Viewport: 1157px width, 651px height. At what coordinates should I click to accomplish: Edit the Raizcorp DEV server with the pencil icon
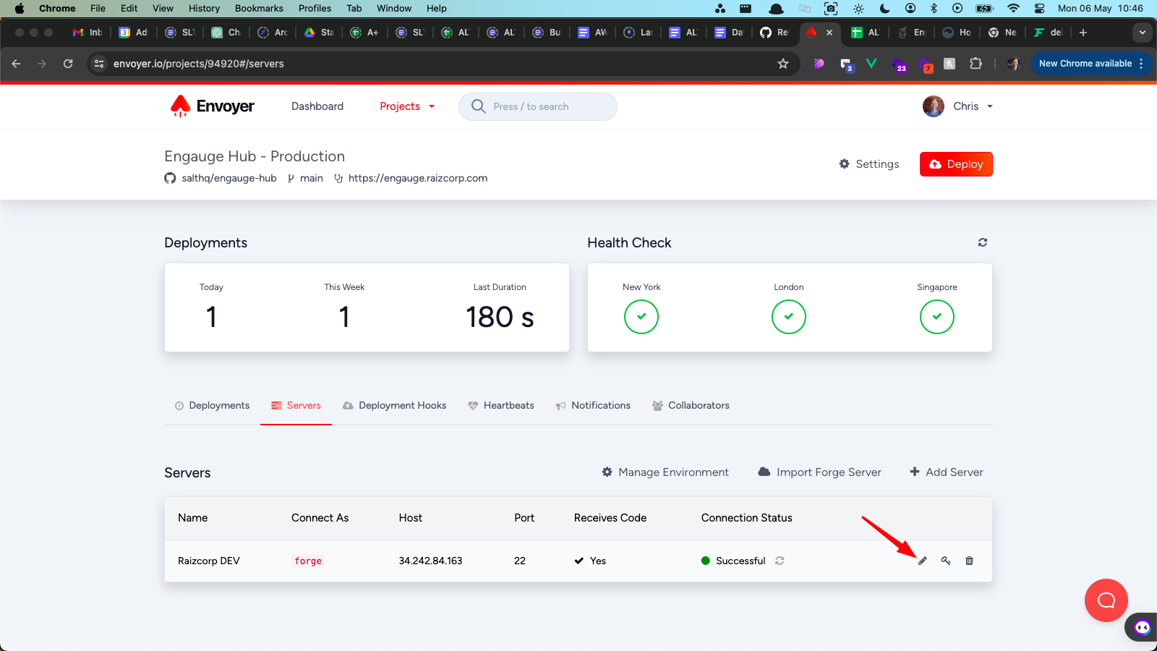coord(922,561)
